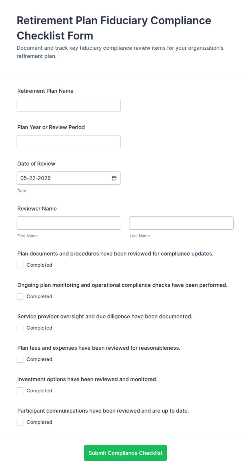Image resolution: width=248 pixels, height=474 pixels.
Task: Submit Compliance Checklist button
Action: (125, 453)
